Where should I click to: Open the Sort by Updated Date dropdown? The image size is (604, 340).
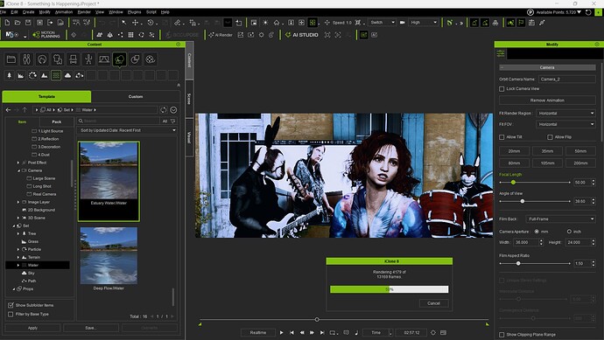(127, 130)
